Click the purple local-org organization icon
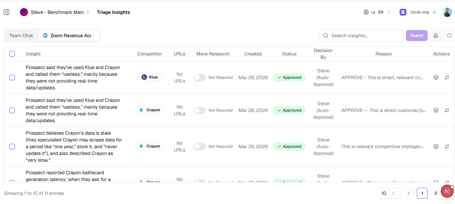Image resolution: width=455 pixels, height=204 pixels. tap(403, 12)
